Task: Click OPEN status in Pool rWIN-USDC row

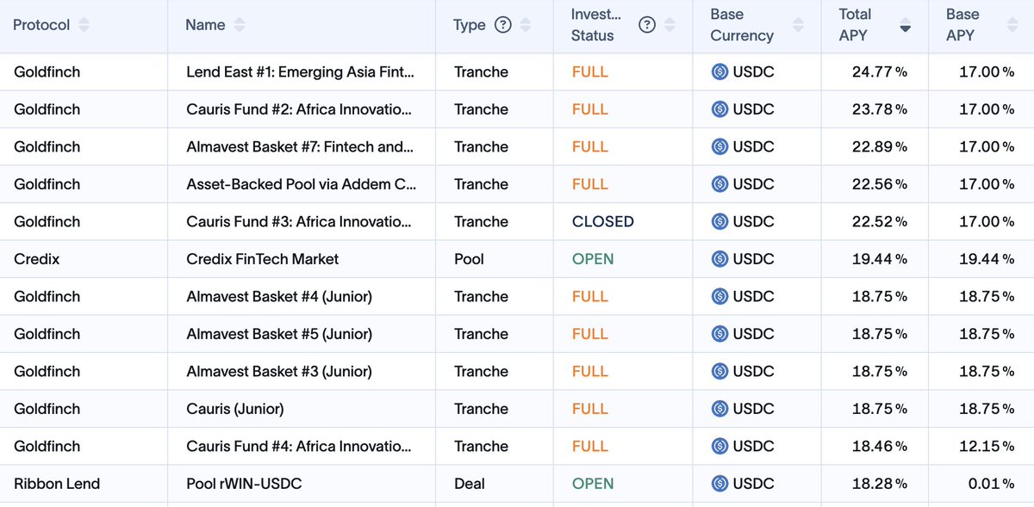Action: point(593,484)
